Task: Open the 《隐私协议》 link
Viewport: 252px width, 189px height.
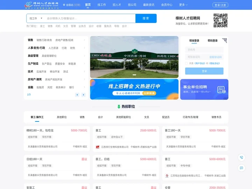Action: click(215, 63)
